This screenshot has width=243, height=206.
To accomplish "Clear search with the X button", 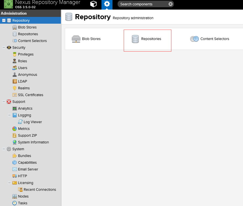I will click(171, 4).
